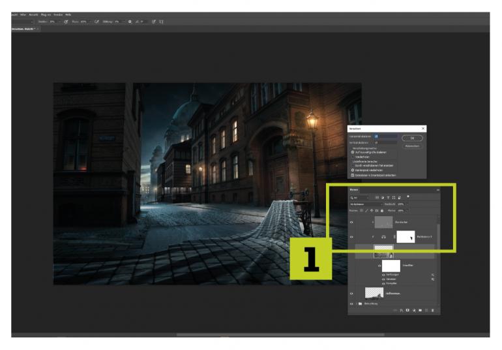502x350 pixels.
Task: Toggle the embed data in Smart Object checkbox
Action: pos(353,175)
